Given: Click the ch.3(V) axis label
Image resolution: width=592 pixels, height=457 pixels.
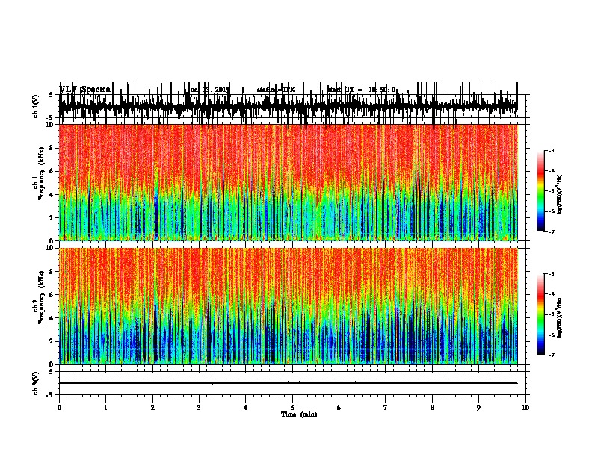Looking at the screenshot, I should point(36,383).
